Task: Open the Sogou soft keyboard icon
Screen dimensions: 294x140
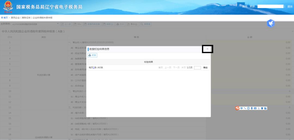Action: click(x=255, y=108)
